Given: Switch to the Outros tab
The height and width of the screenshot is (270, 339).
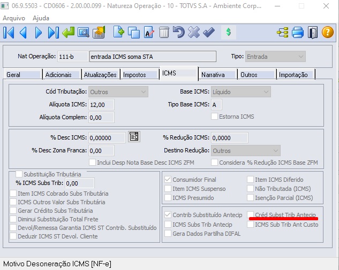Looking at the screenshot, I should 257,74.
